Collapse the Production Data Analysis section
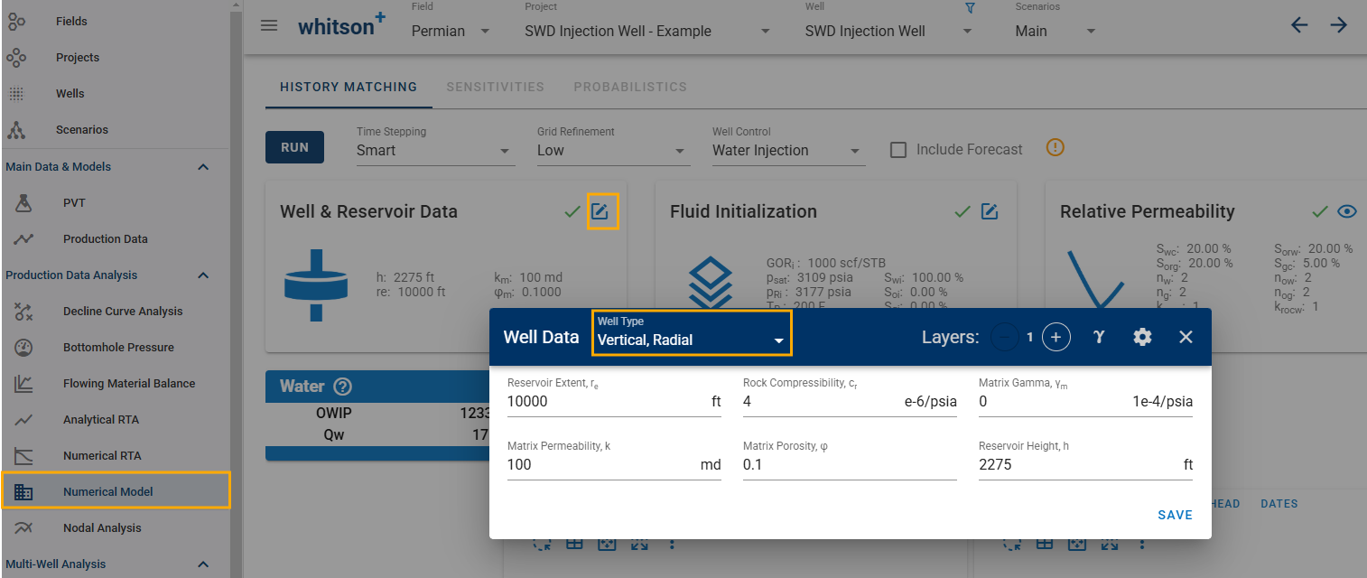 (x=203, y=275)
